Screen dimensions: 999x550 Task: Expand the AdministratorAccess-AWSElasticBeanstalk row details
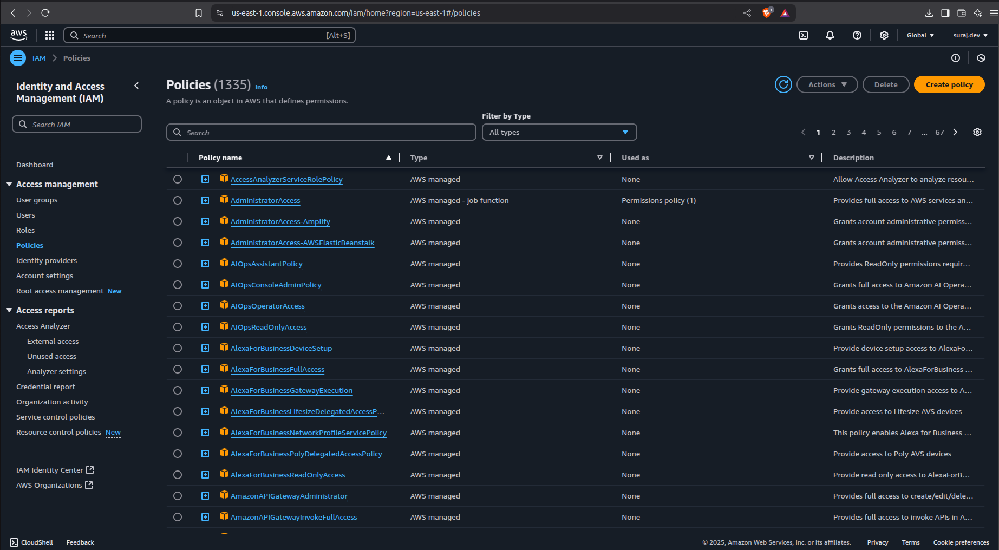205,243
